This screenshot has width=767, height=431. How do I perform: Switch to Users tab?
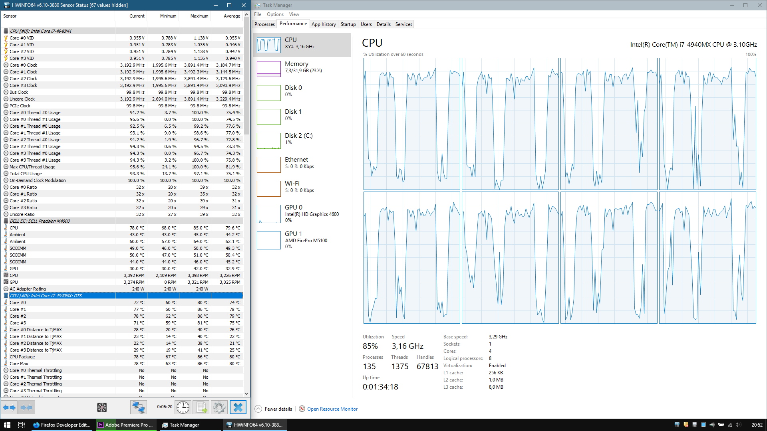(x=366, y=24)
